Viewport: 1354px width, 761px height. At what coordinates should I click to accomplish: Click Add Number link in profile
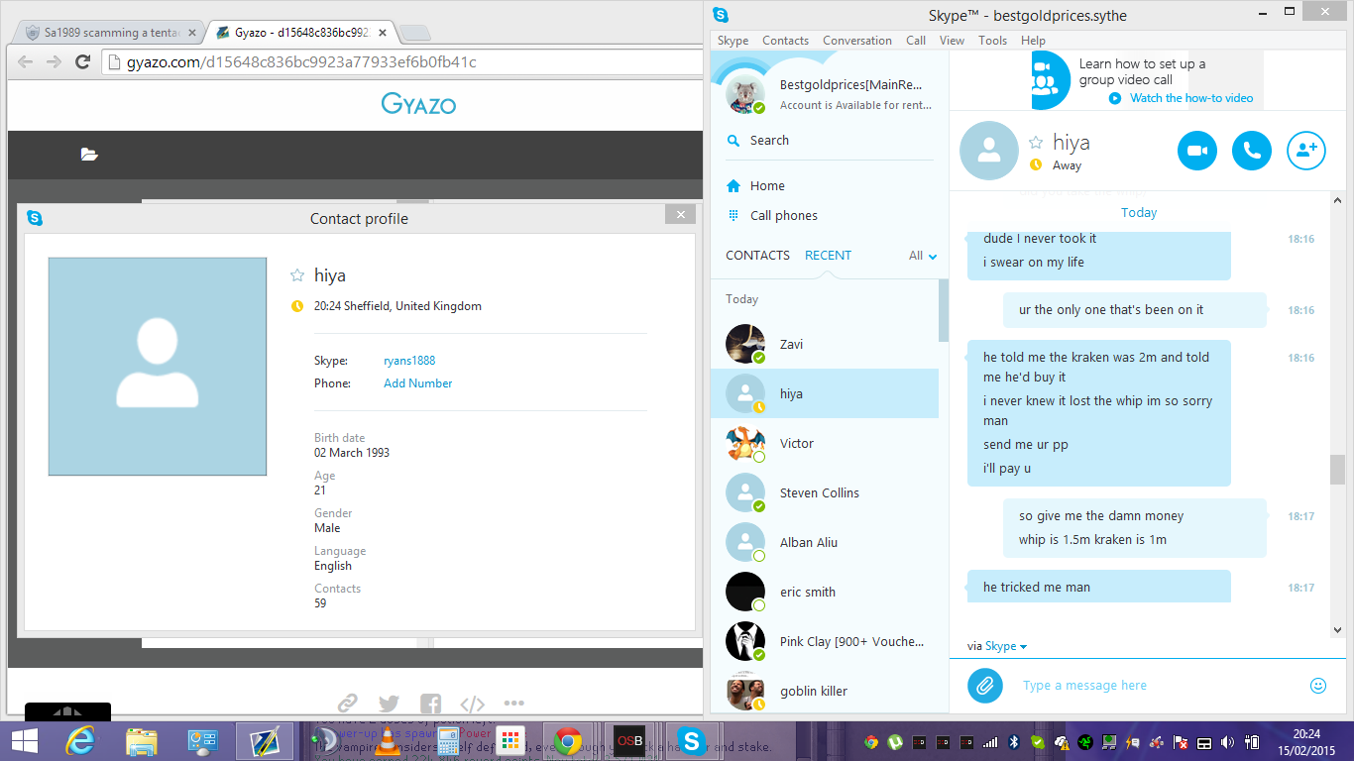(x=417, y=383)
